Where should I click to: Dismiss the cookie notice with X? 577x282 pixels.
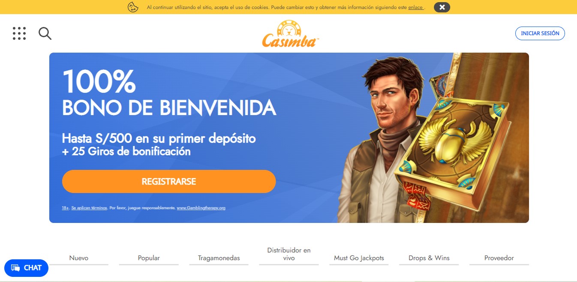(x=442, y=7)
